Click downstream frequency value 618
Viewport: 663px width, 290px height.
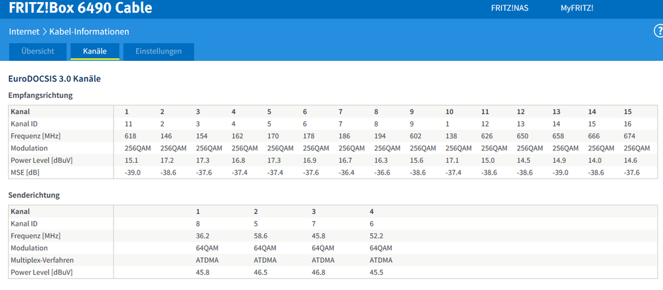coord(130,136)
